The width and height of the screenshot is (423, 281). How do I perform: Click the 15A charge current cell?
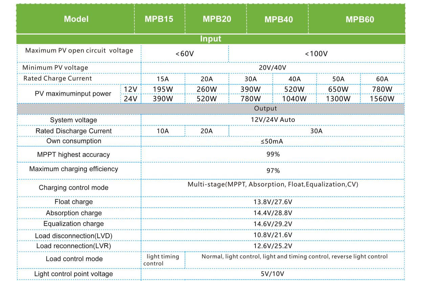[x=163, y=79]
